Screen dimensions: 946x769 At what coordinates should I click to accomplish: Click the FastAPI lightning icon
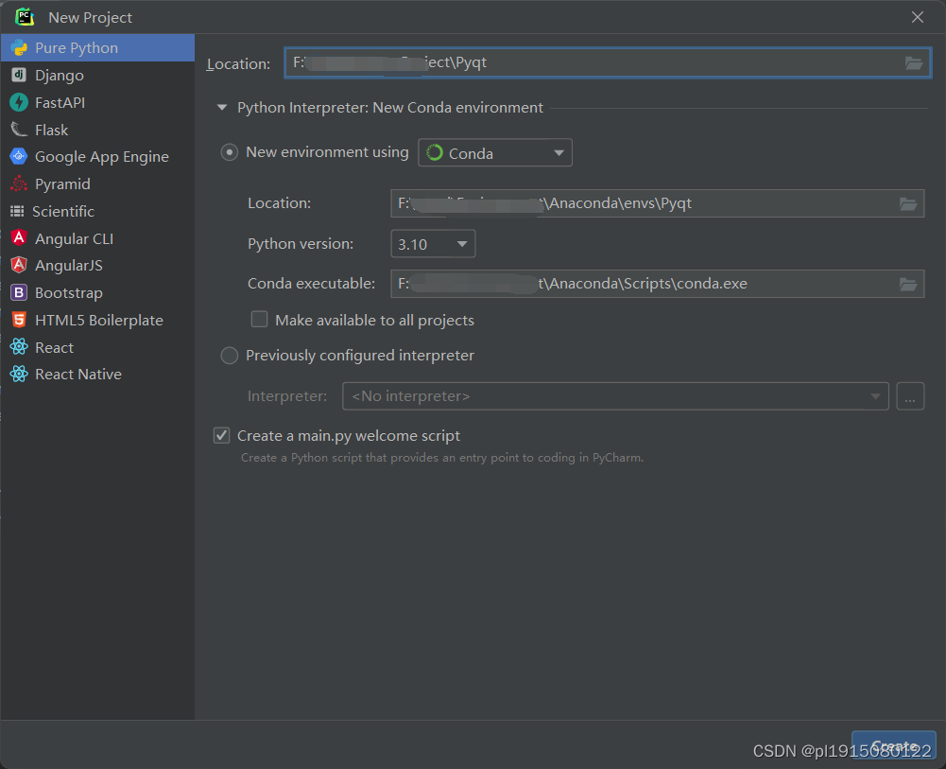pyautogui.click(x=19, y=102)
